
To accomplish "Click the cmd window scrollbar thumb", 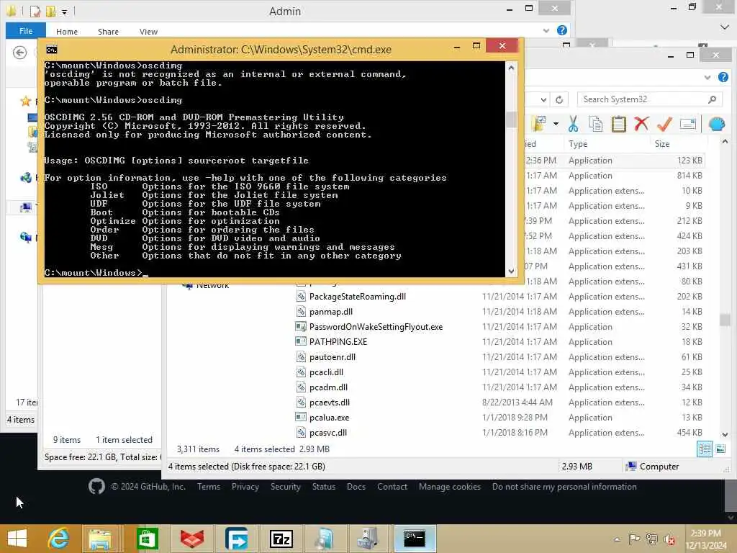I will (x=511, y=119).
